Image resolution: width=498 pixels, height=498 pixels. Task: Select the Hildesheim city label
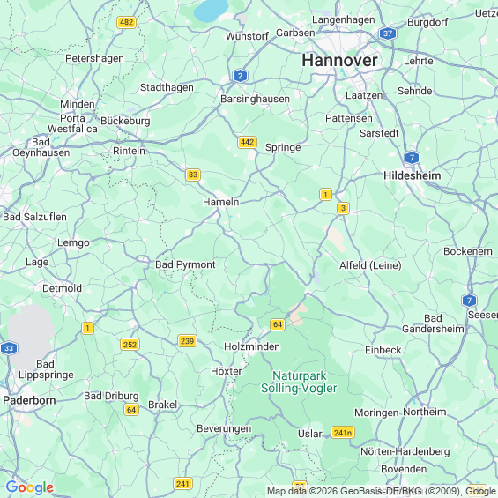[x=413, y=175]
